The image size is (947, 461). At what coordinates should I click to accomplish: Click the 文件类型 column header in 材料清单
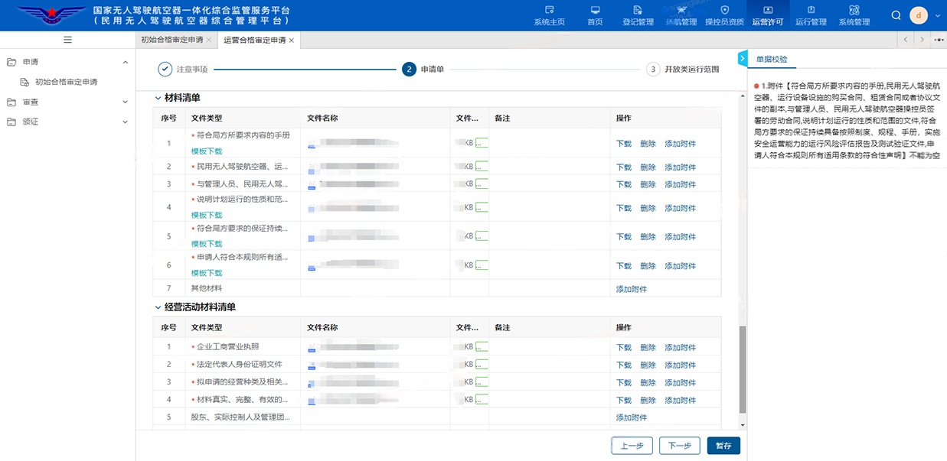(x=207, y=118)
